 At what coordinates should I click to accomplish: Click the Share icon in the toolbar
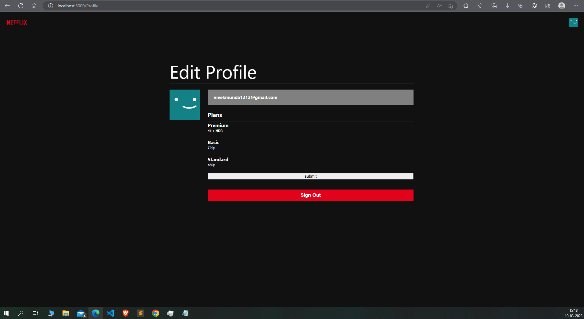(x=547, y=5)
